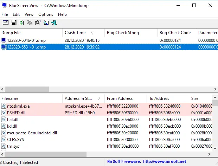Viewport: 218px width, 166px height.
Task: Sort by the Dump File column header
Action: tap(31, 33)
